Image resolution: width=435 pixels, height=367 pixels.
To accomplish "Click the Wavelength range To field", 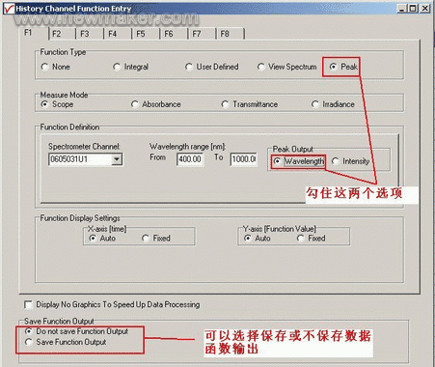I will tap(243, 159).
